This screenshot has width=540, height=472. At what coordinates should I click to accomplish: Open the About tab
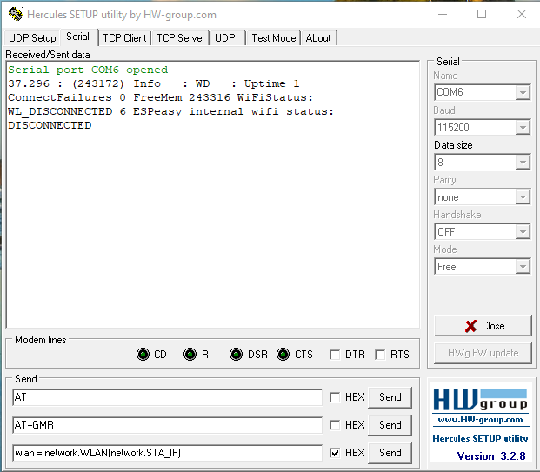tap(318, 38)
